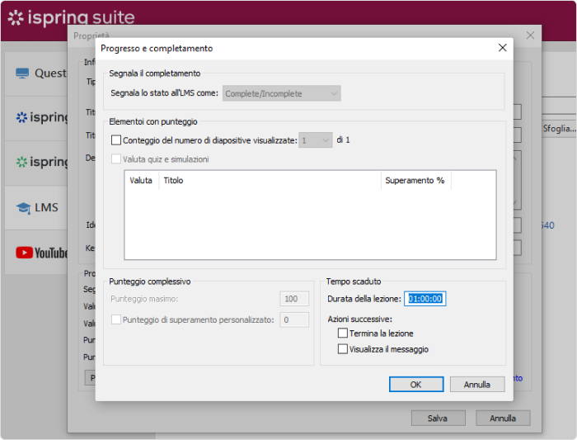Toggle Punteggio di superamento personalizzato checkbox
Viewport: 577px width, 440px height.
tap(116, 319)
